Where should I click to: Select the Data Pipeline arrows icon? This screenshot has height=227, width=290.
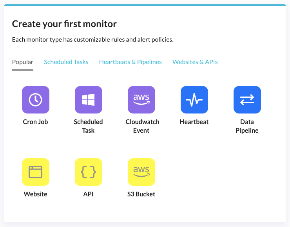pos(247,100)
